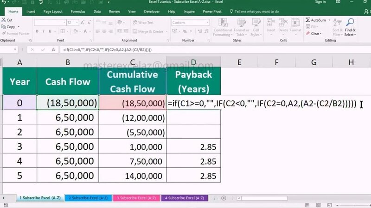
Task: Expand the Copy dropdown arrow
Action: (x=19, y=27)
